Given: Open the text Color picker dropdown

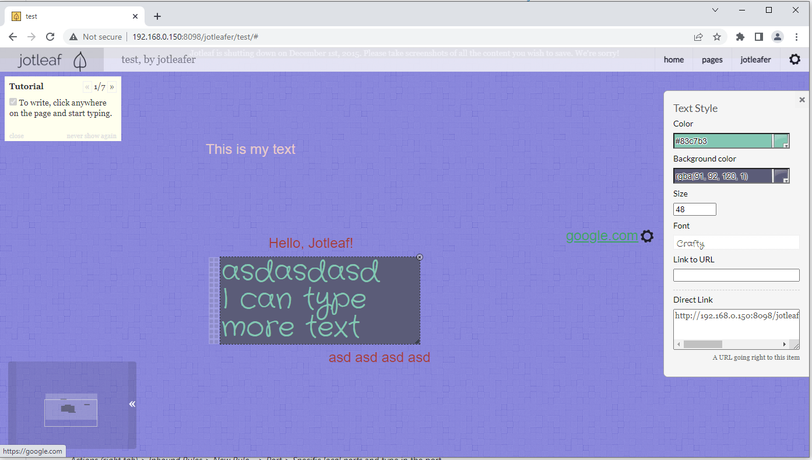Looking at the screenshot, I should coord(781,141).
